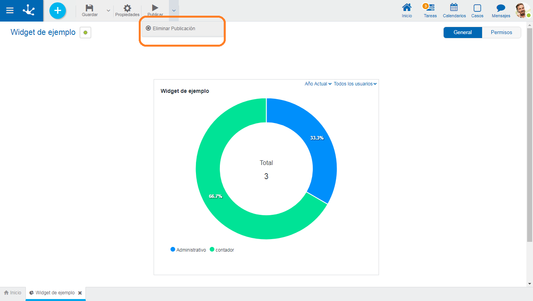
Task: Click the Tareas notification badge 3
Action: (426, 6)
